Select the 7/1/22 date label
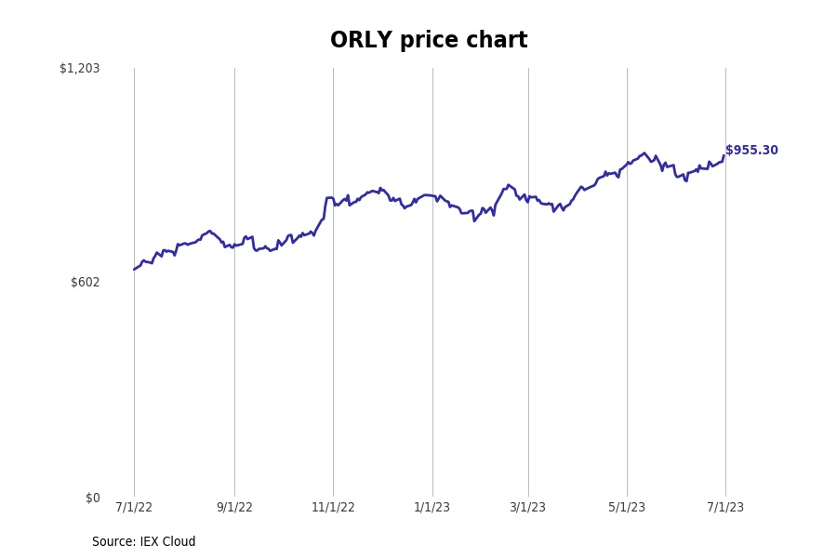 click(x=134, y=507)
